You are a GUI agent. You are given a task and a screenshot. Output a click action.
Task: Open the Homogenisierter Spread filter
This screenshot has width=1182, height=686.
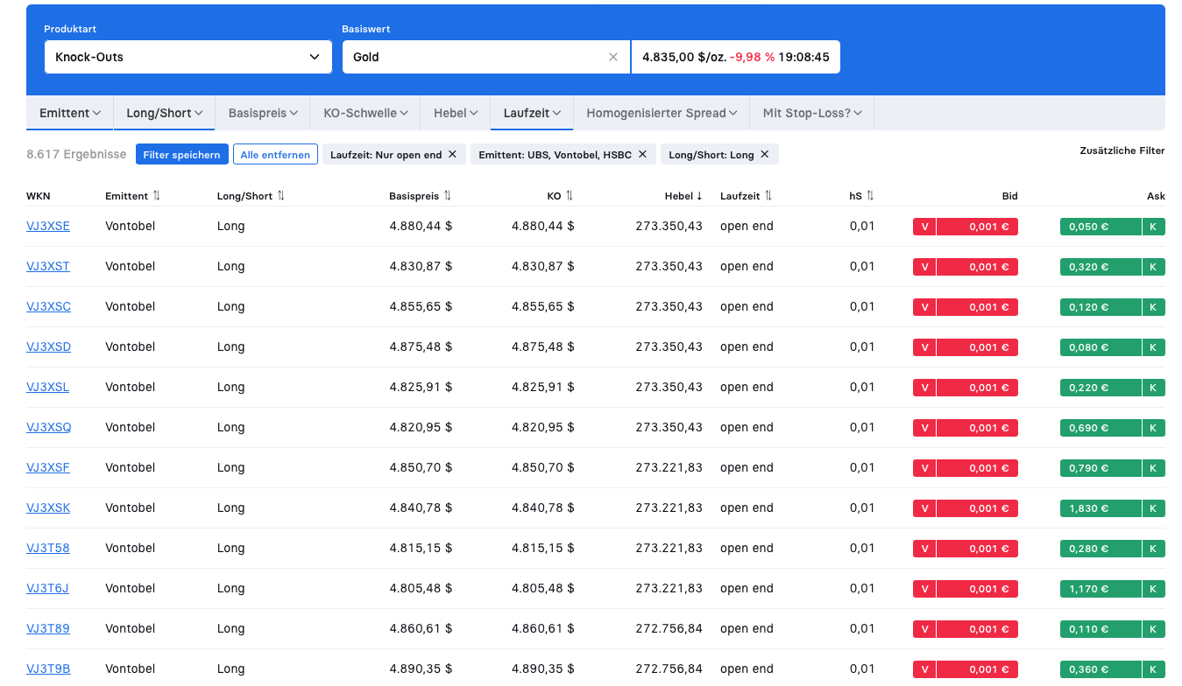(662, 113)
